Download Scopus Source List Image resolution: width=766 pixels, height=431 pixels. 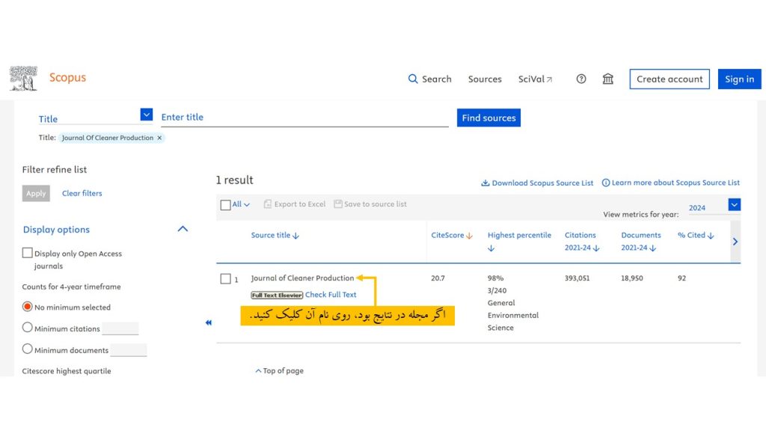point(537,183)
